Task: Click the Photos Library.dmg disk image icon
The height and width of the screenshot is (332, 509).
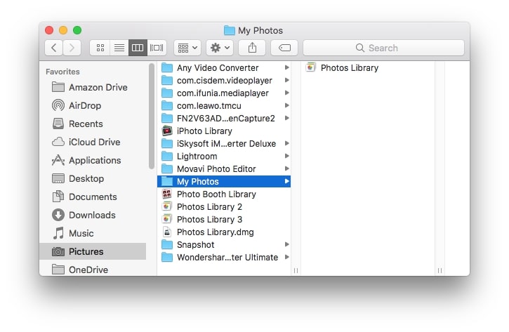Action: 167,232
